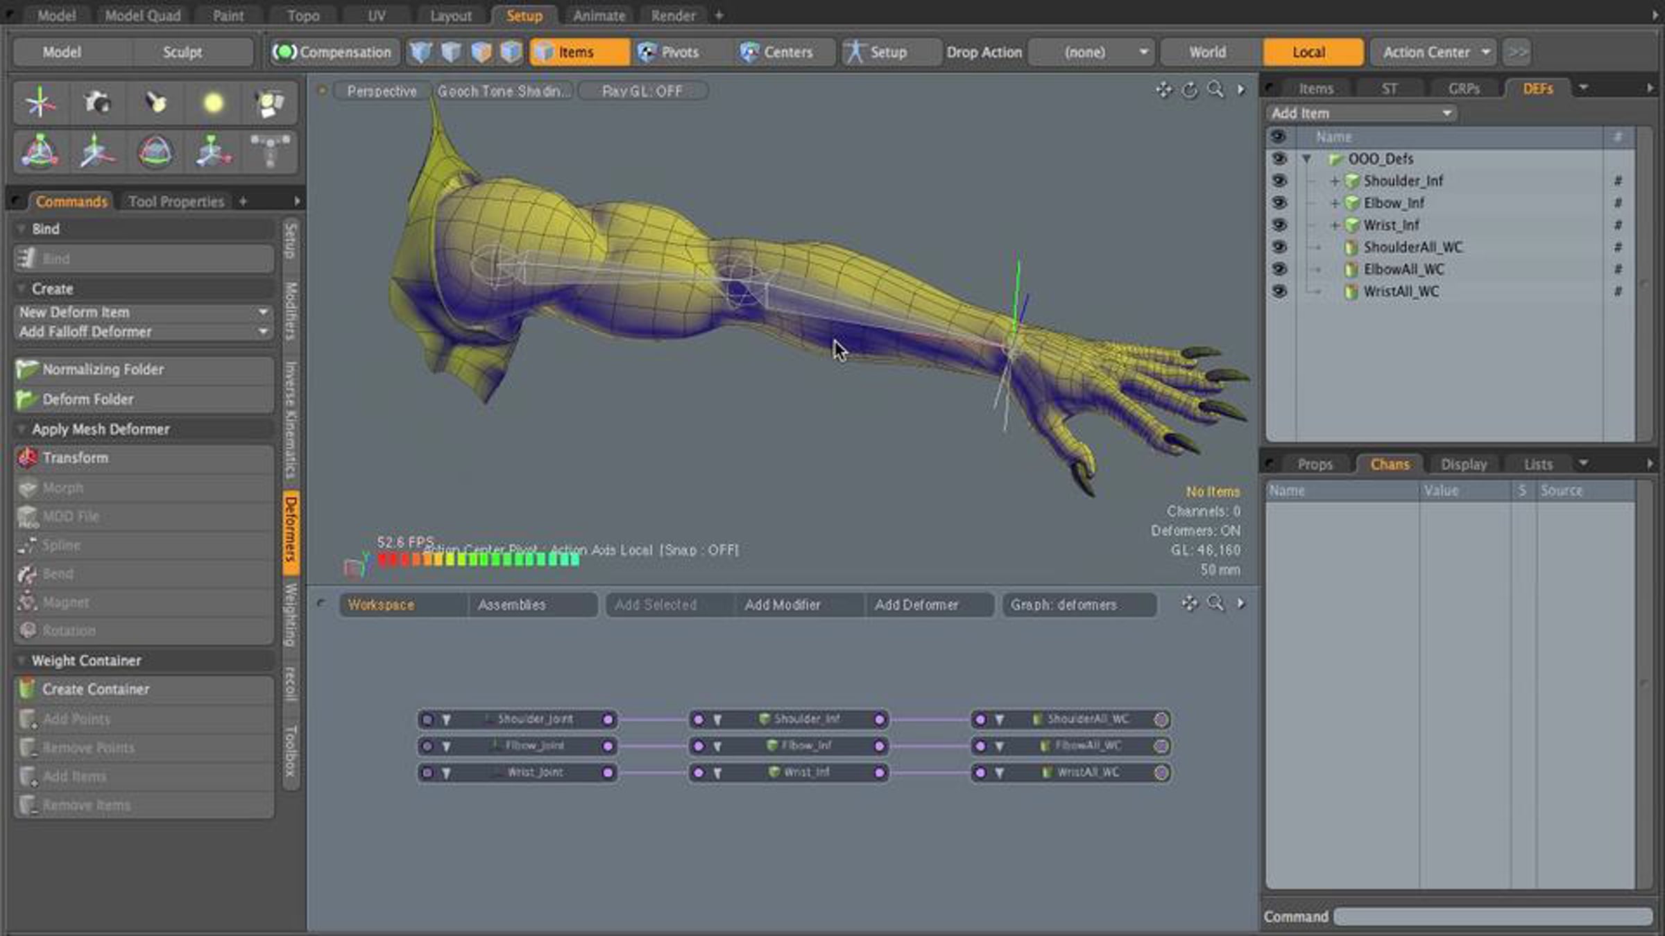
Task: Click the Command input field
Action: (1492, 917)
